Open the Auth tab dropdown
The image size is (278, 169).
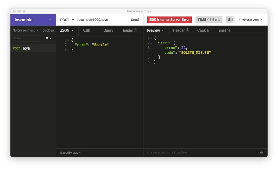pos(88,30)
